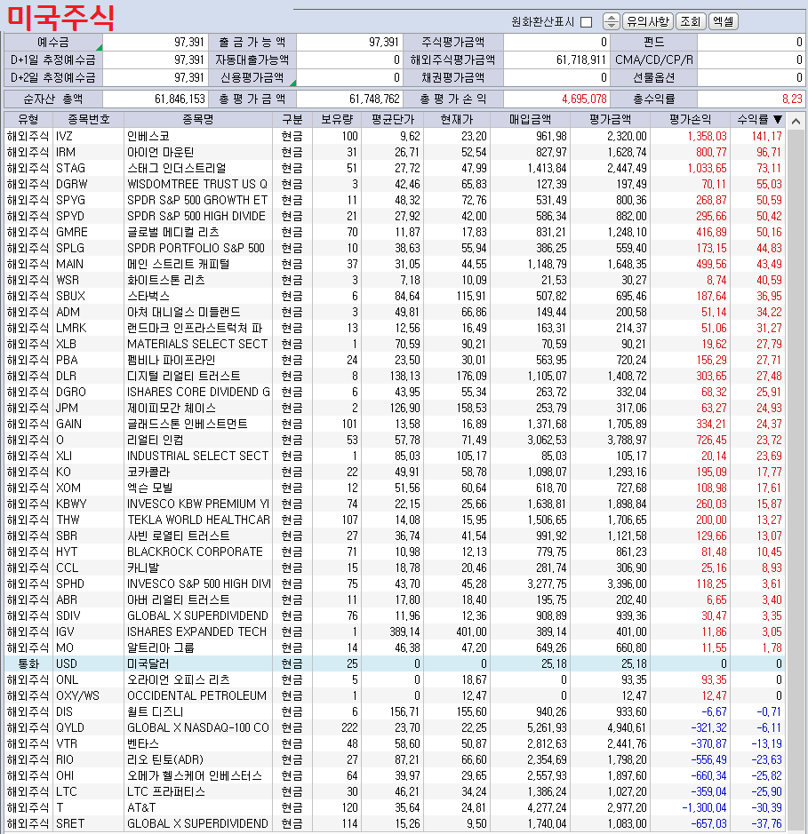Export the table with the 엑셀 button
Screen dimensions: 808x834
(723, 21)
